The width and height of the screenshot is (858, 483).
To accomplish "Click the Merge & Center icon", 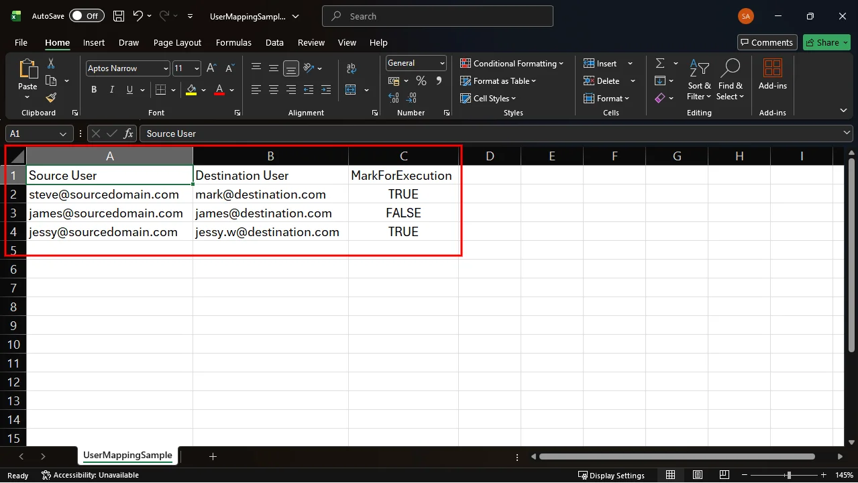I will pos(351,90).
